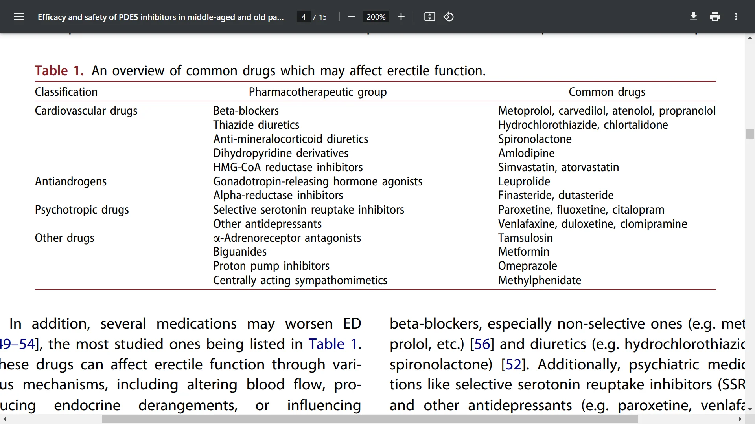Click the 'Tamsulosin' cell
The image size is (755, 424).
click(525, 238)
